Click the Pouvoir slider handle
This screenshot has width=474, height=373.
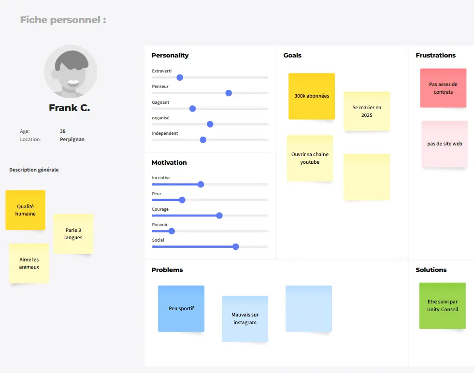point(172,231)
